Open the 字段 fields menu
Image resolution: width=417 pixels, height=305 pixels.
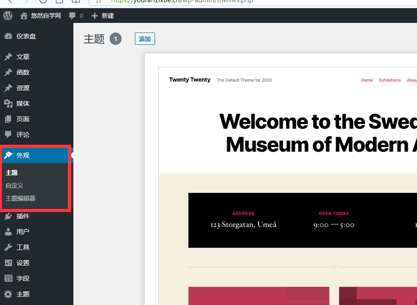(x=23, y=278)
